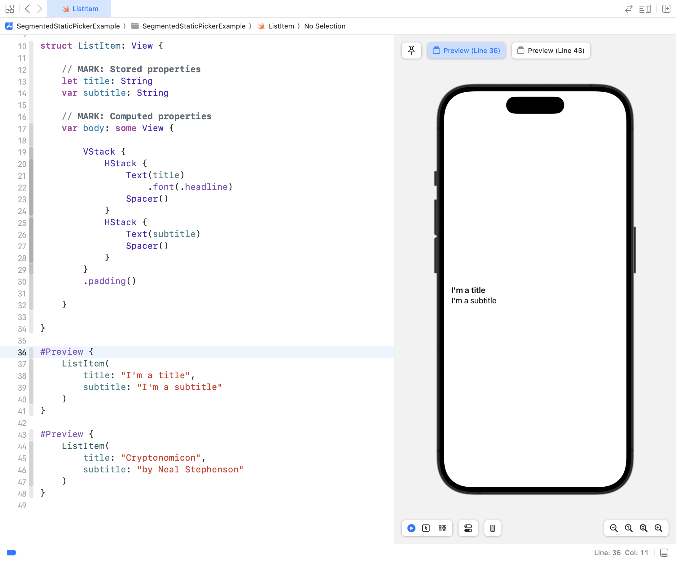Open related items with grid icon
676x561 pixels.
(x=9, y=9)
